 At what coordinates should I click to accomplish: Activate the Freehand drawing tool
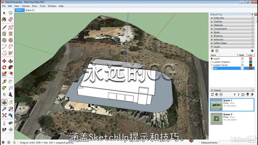click(11, 27)
